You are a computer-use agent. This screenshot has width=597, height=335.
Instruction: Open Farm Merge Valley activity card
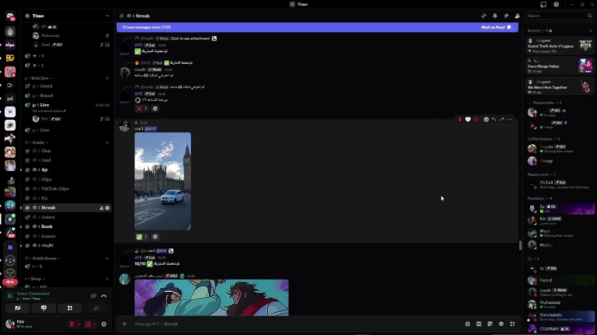coord(560,66)
